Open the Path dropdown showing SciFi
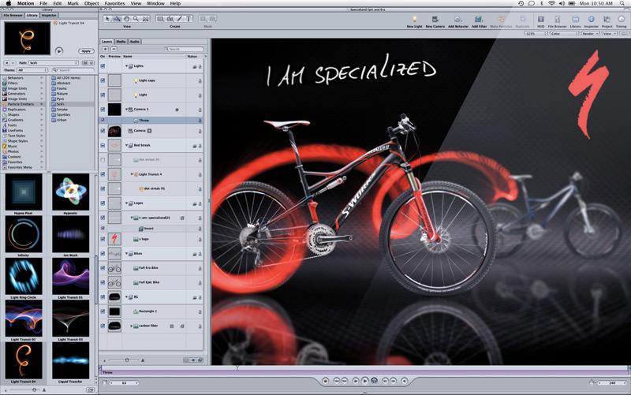This screenshot has height=395, width=631. pos(54,63)
